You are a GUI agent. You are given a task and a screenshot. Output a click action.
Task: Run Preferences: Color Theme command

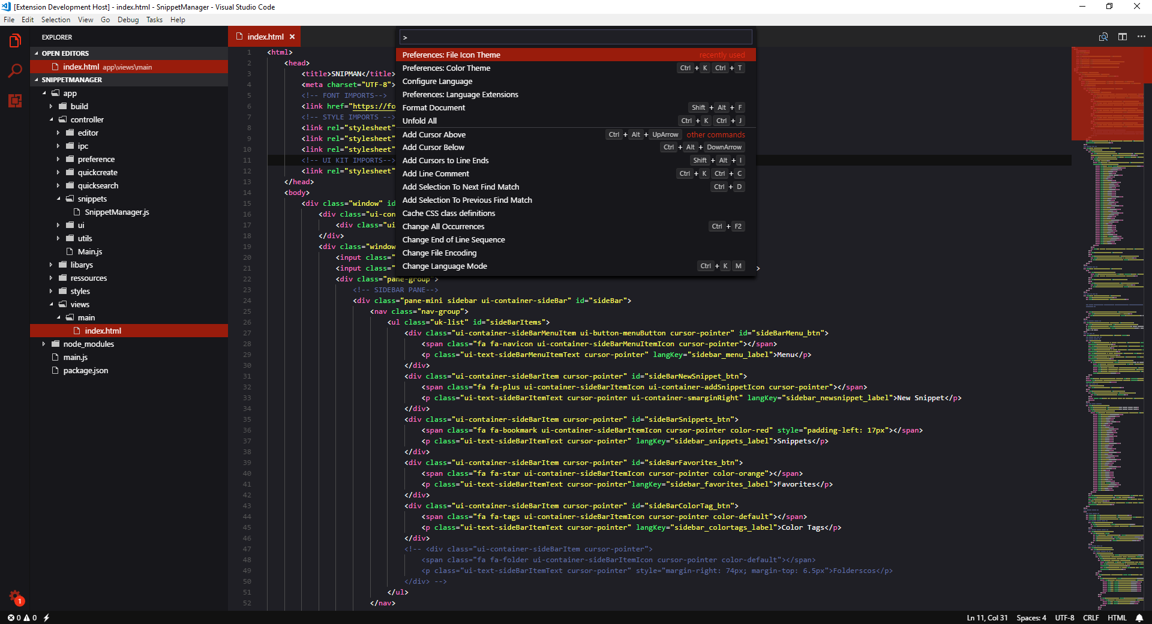[x=576, y=68]
